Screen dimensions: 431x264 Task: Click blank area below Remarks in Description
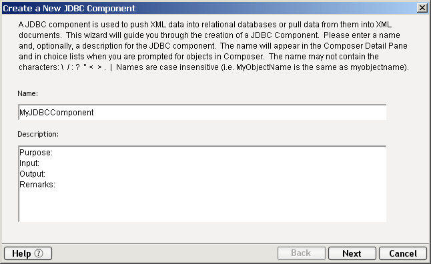(x=202, y=205)
